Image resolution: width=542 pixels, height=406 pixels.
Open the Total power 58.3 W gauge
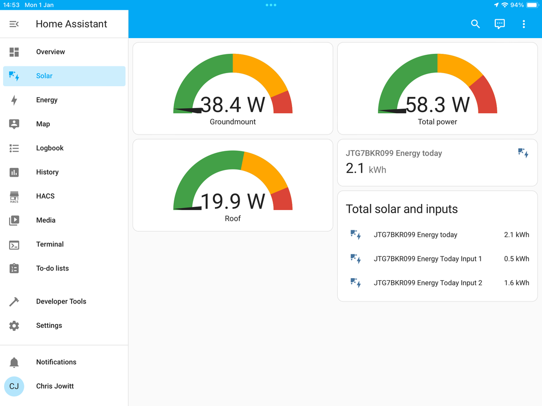click(x=437, y=88)
